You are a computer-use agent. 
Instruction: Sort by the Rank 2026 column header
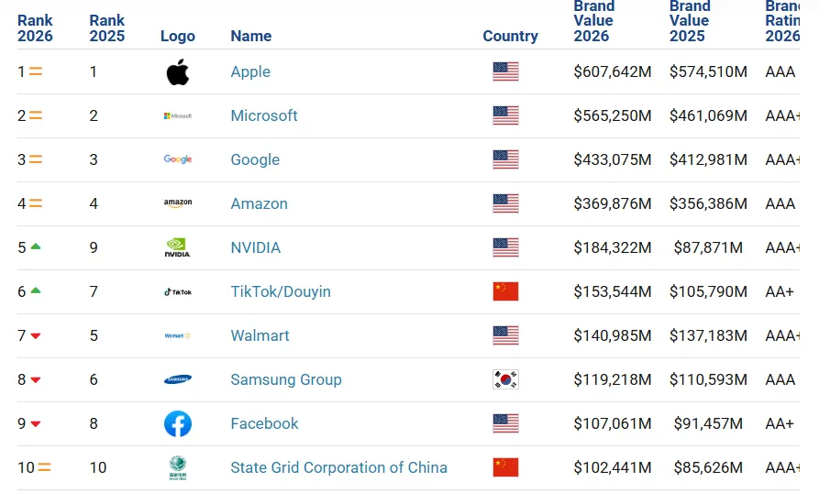click(x=35, y=28)
